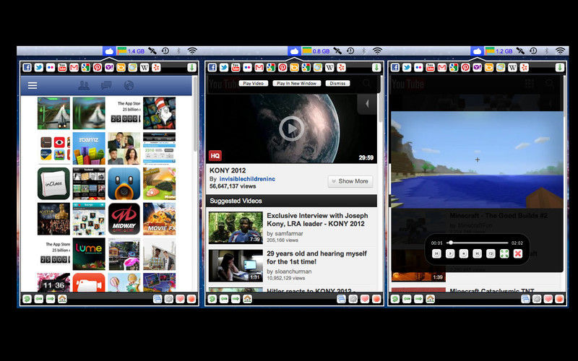This screenshot has width=578, height=361.
Task: Open Exclusive Interview with Joseph Kony video
Action: point(317,219)
